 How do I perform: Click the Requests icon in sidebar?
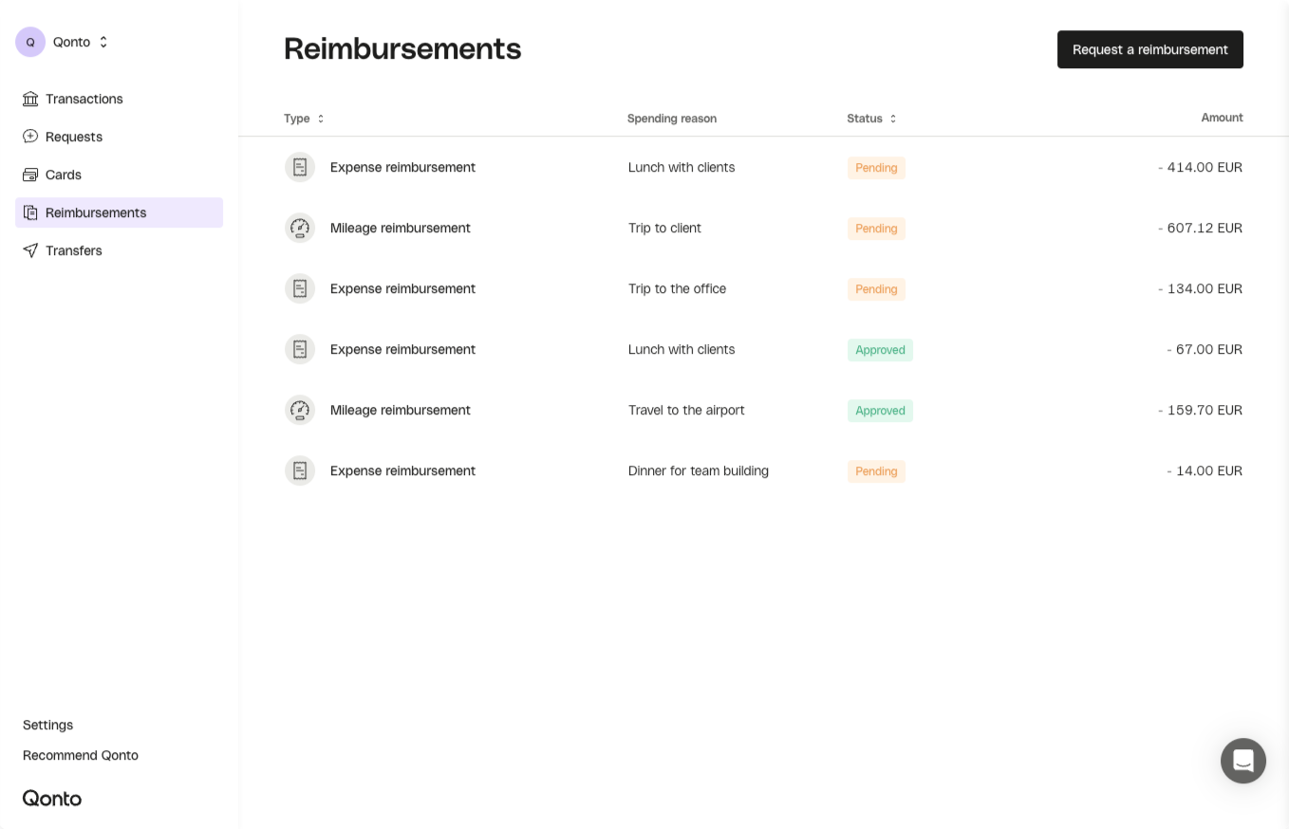[x=30, y=137]
